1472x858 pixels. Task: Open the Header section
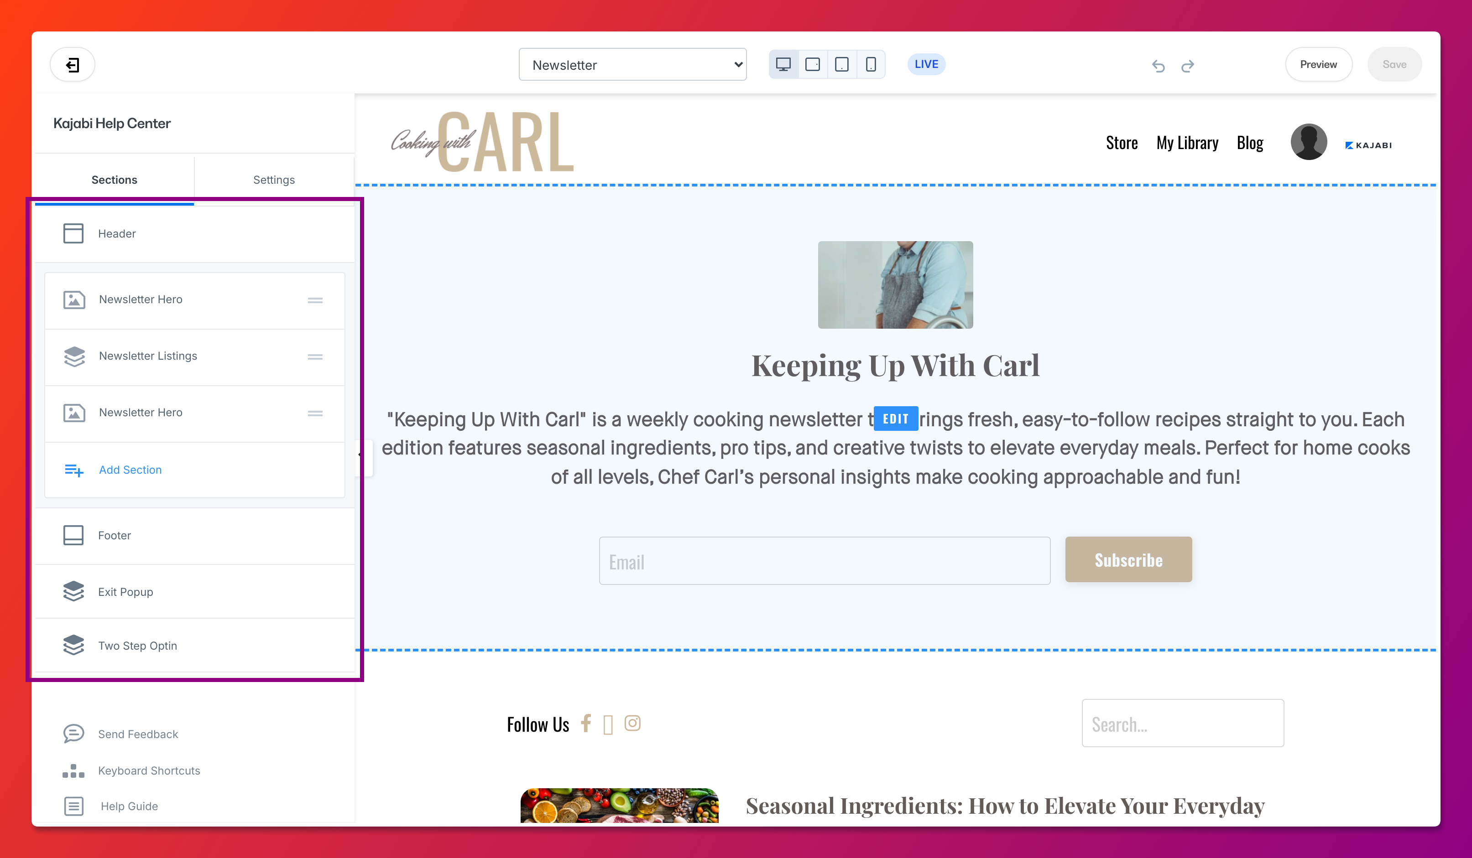point(194,233)
